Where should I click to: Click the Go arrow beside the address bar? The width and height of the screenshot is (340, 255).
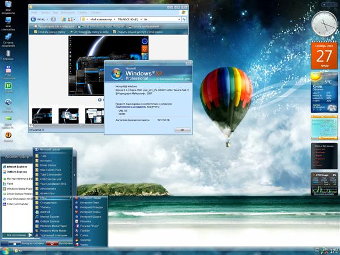[x=184, y=19]
